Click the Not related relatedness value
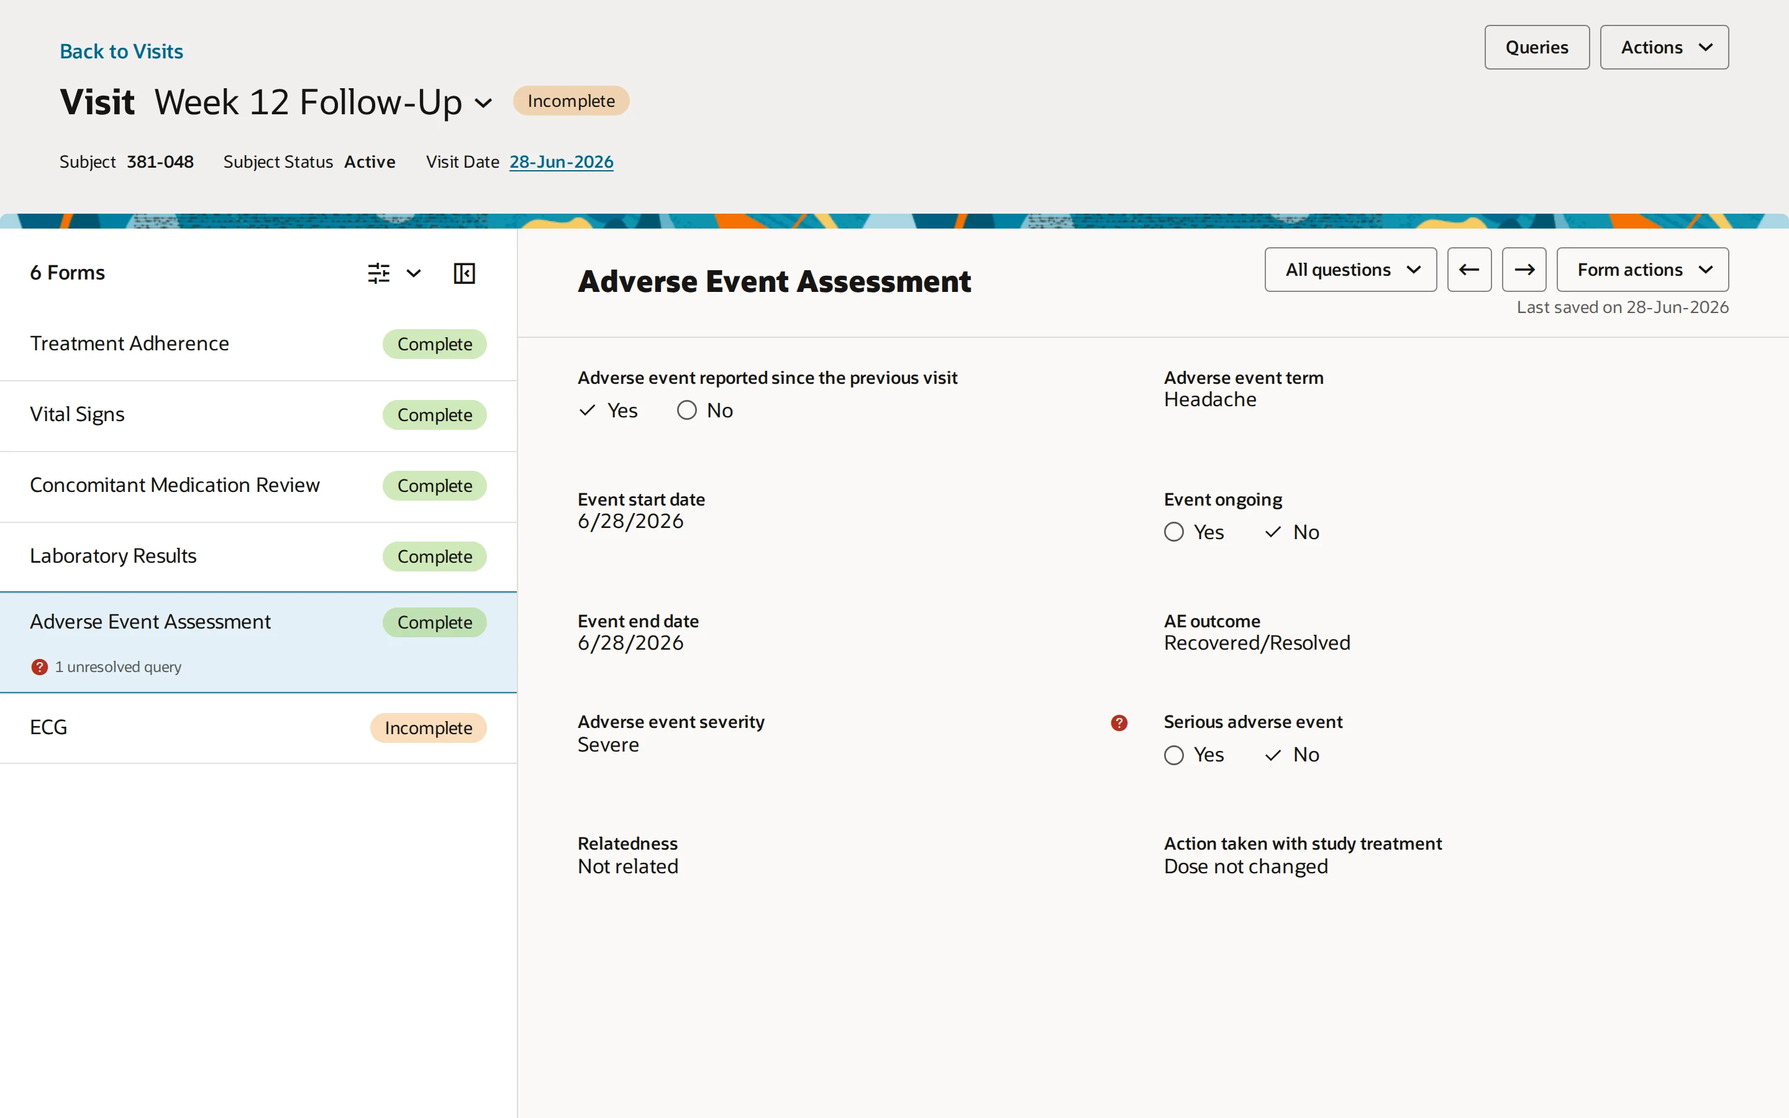Image resolution: width=1789 pixels, height=1118 pixels. click(627, 866)
